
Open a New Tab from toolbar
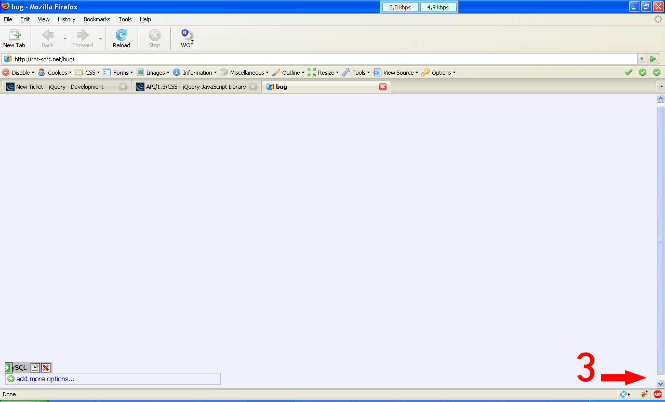click(14, 38)
